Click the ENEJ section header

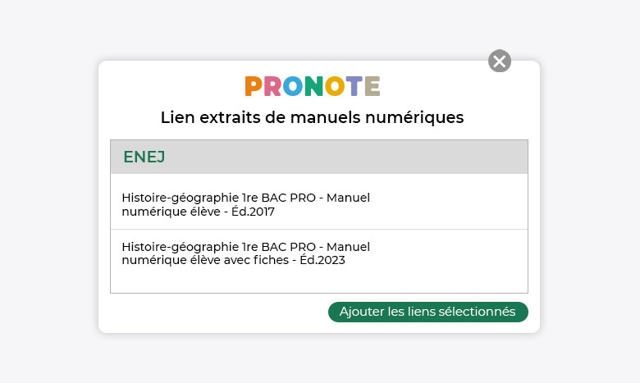pyautogui.click(x=144, y=157)
